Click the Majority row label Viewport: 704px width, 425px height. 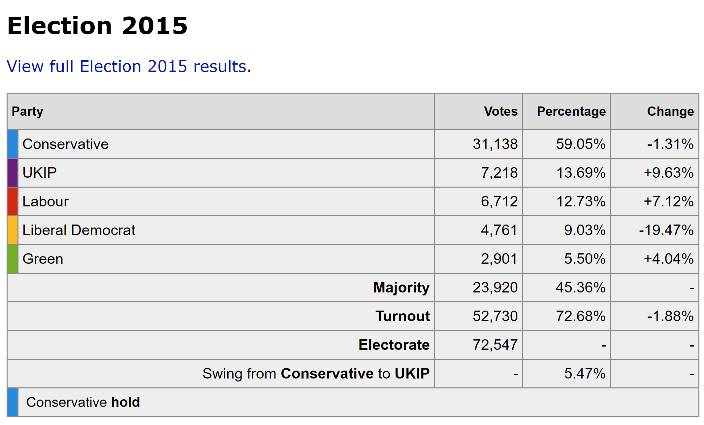[x=401, y=288]
